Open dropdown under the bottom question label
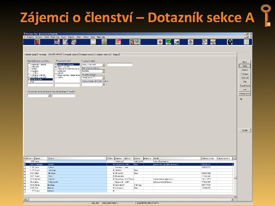 [49, 95]
